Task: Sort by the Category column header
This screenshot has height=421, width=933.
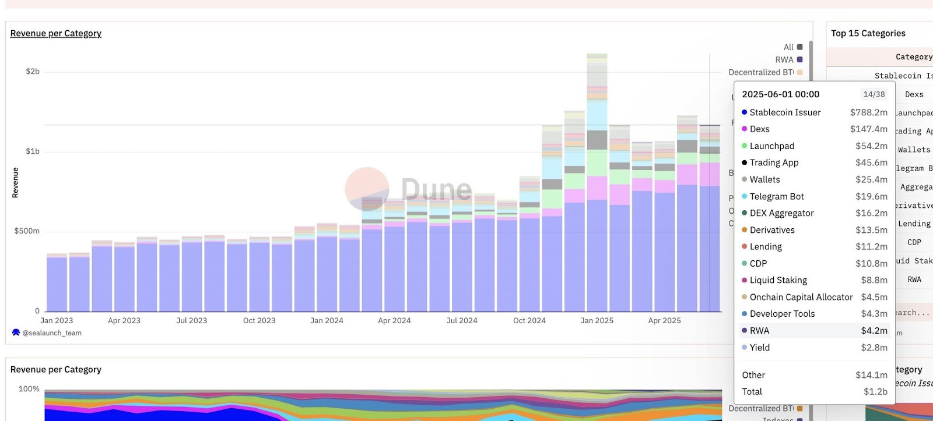Action: [x=913, y=56]
